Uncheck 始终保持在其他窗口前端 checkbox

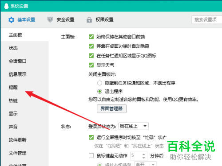click(91, 37)
